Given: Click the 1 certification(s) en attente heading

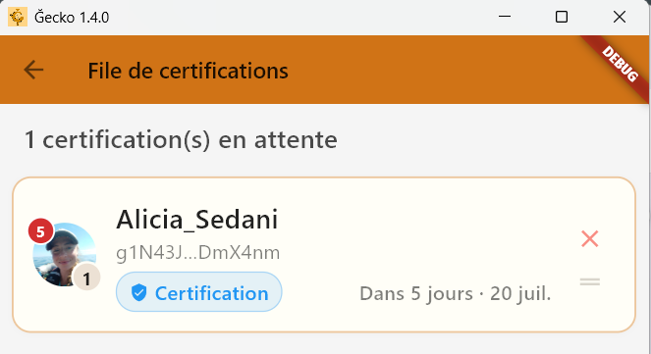Looking at the screenshot, I should (181, 139).
